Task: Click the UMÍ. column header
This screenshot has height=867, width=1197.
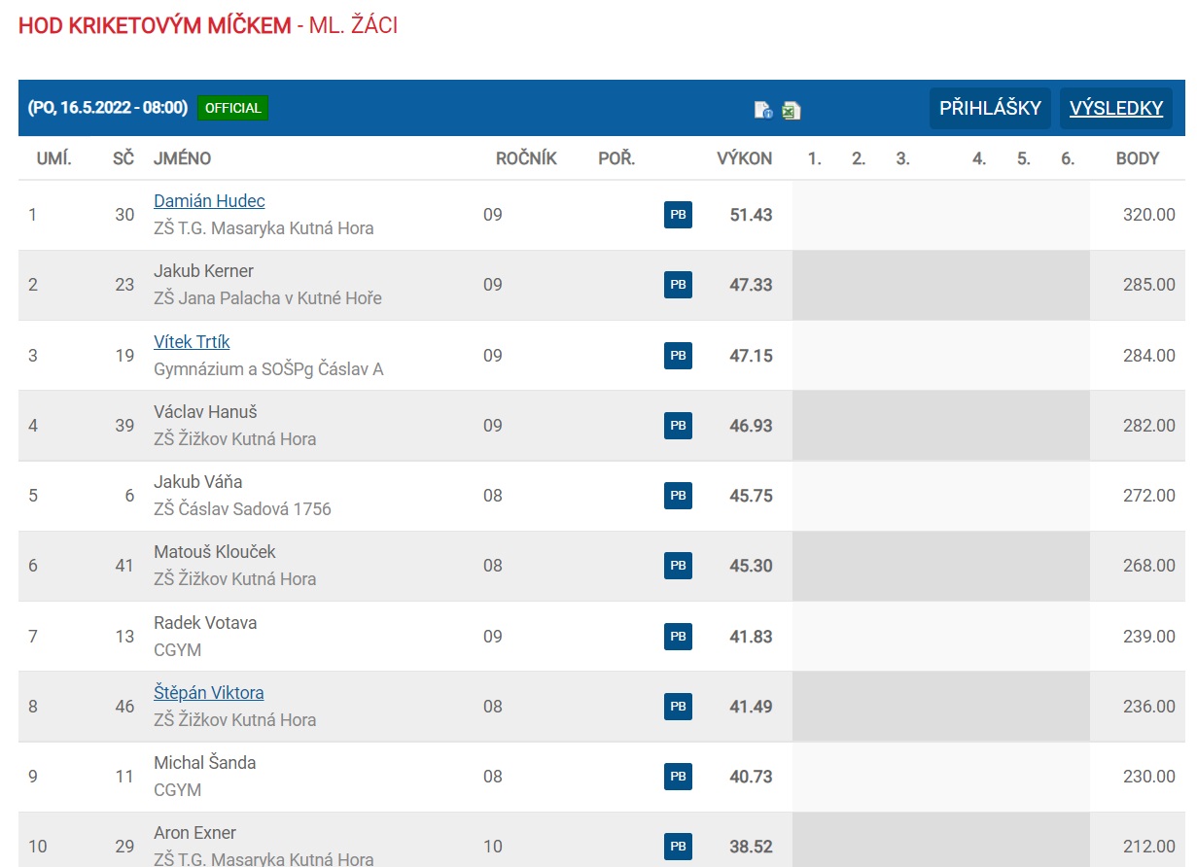Action: click(x=54, y=158)
